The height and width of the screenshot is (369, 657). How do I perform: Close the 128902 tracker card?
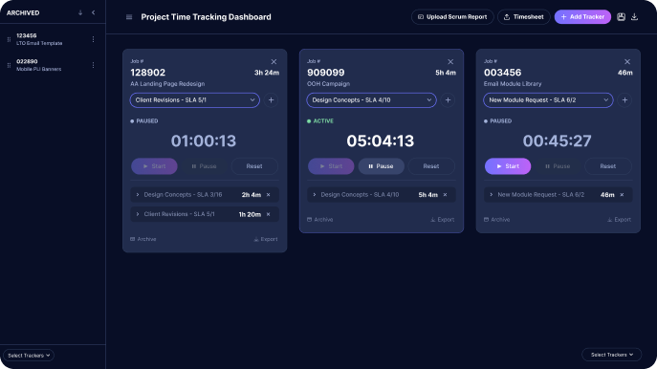[274, 61]
